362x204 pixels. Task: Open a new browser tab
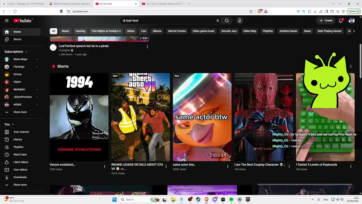click(189, 4)
